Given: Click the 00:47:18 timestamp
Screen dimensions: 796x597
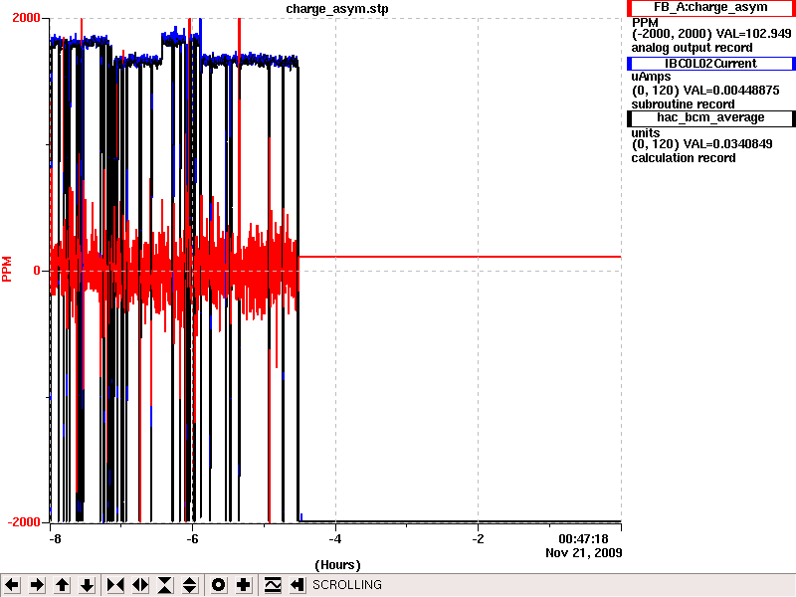Looking at the screenshot, I should (583, 539).
